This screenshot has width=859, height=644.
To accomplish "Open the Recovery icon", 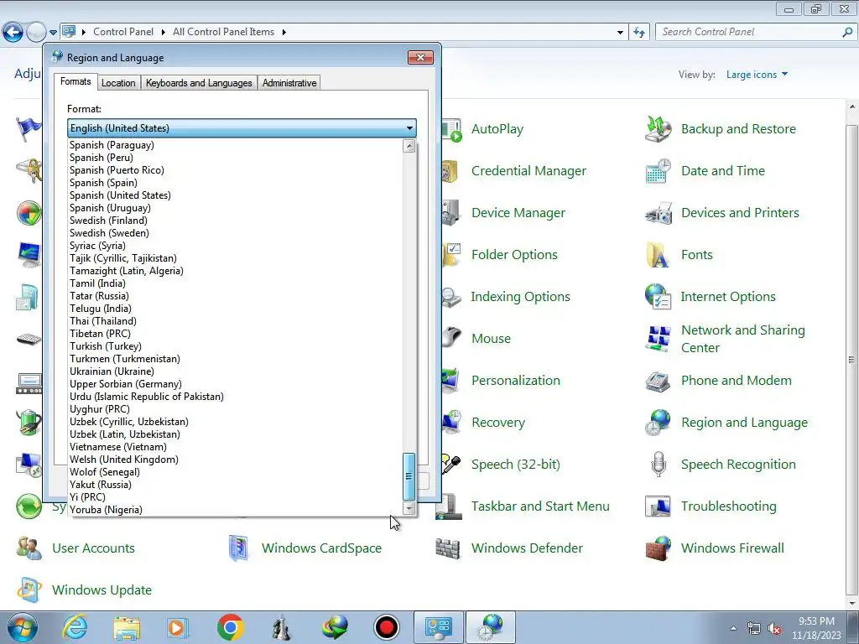I will (x=451, y=423).
